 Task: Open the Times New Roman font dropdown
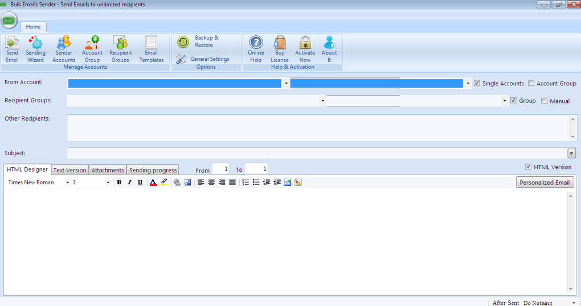[x=67, y=183]
